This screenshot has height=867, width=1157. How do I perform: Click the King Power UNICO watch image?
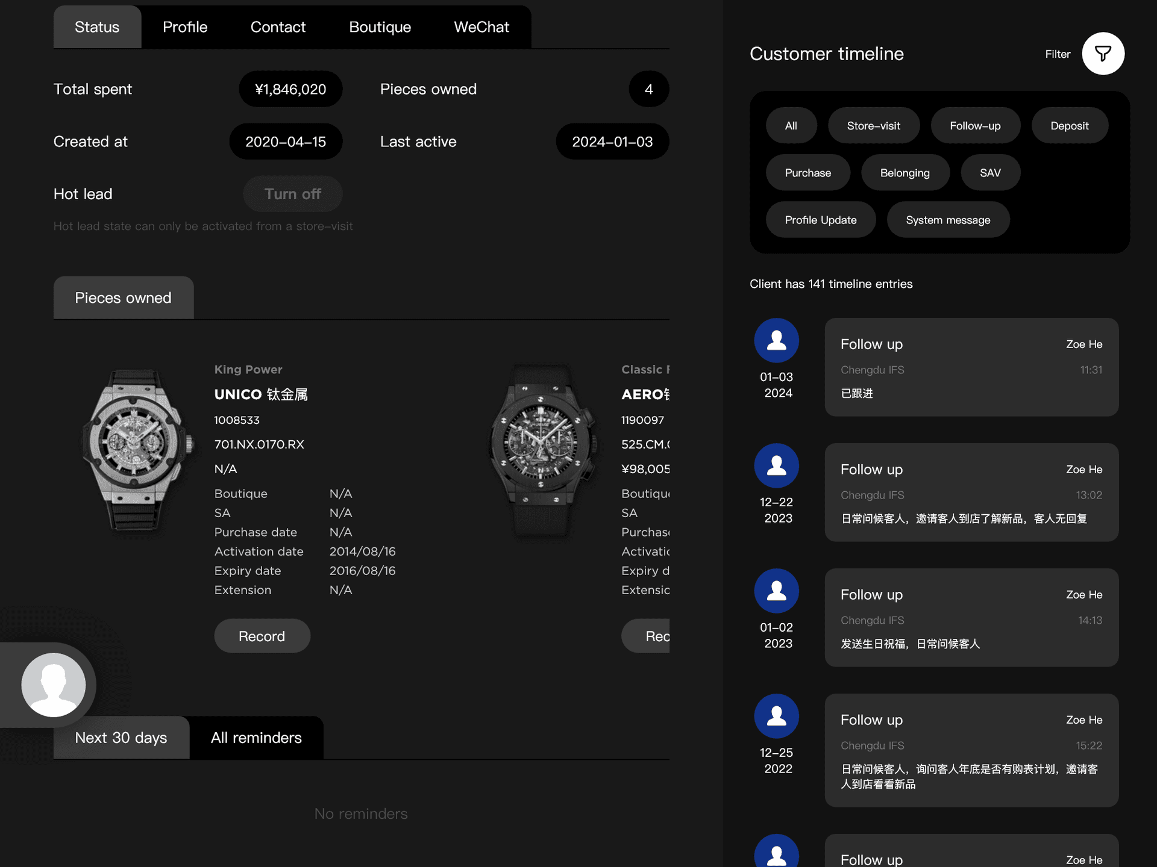pyautogui.click(x=137, y=450)
